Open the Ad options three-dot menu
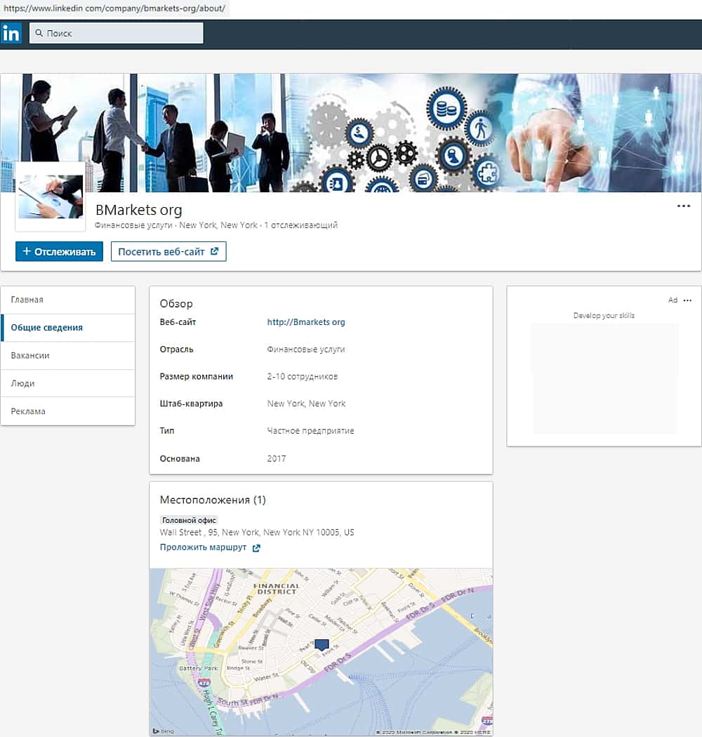This screenshot has width=702, height=737. click(x=687, y=300)
